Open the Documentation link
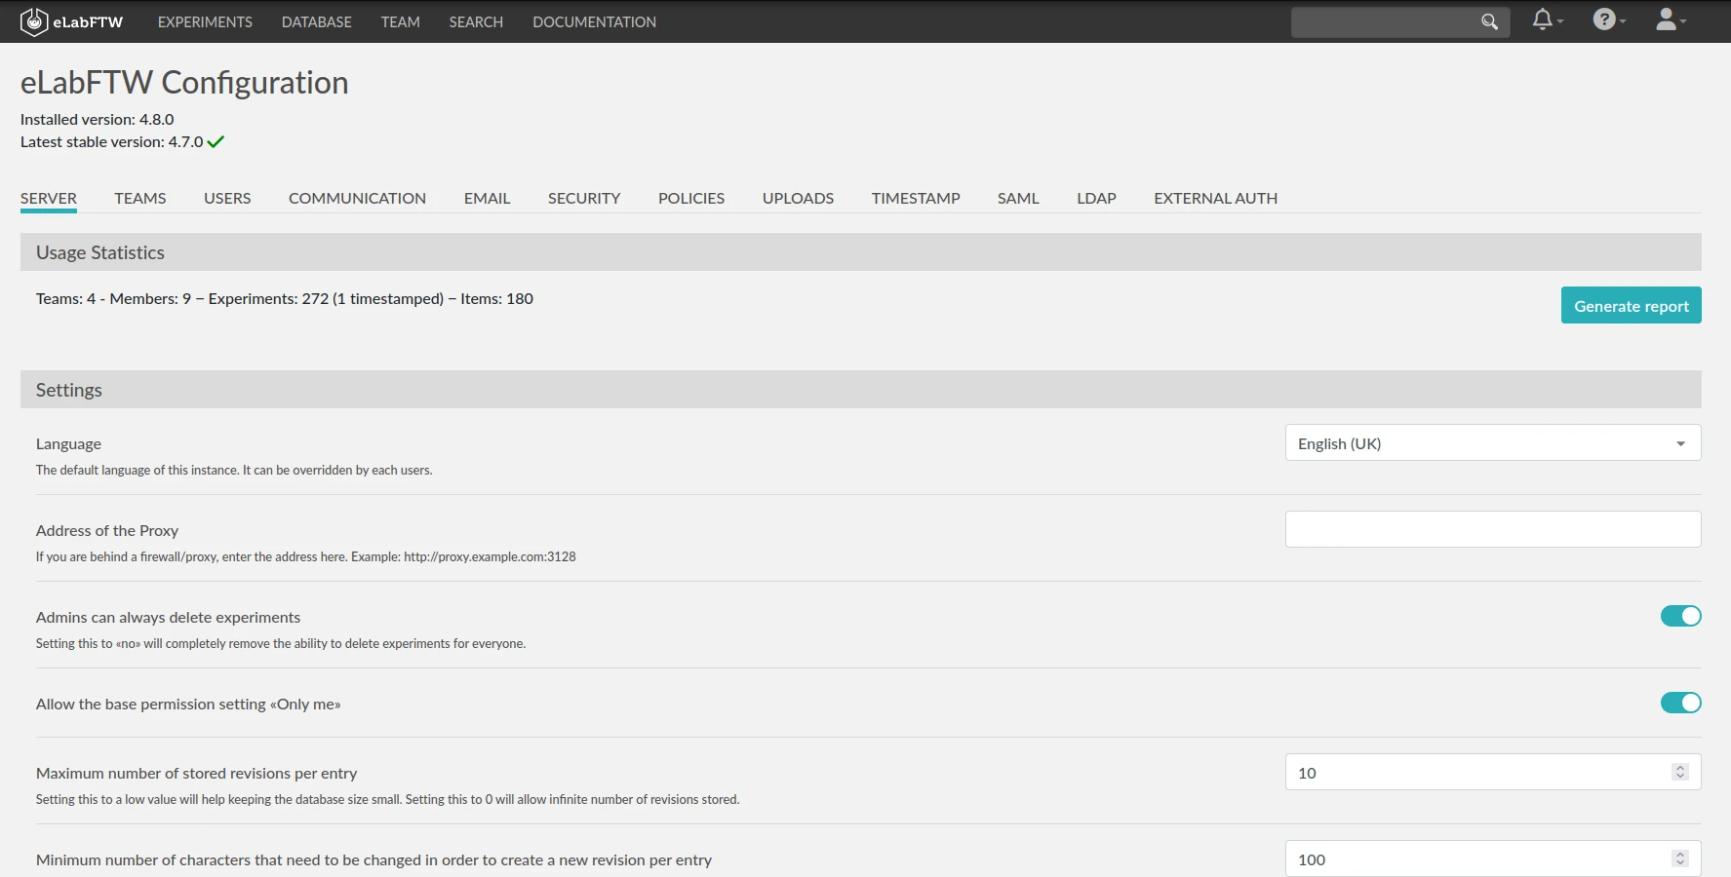The image size is (1731, 877). pyautogui.click(x=594, y=21)
